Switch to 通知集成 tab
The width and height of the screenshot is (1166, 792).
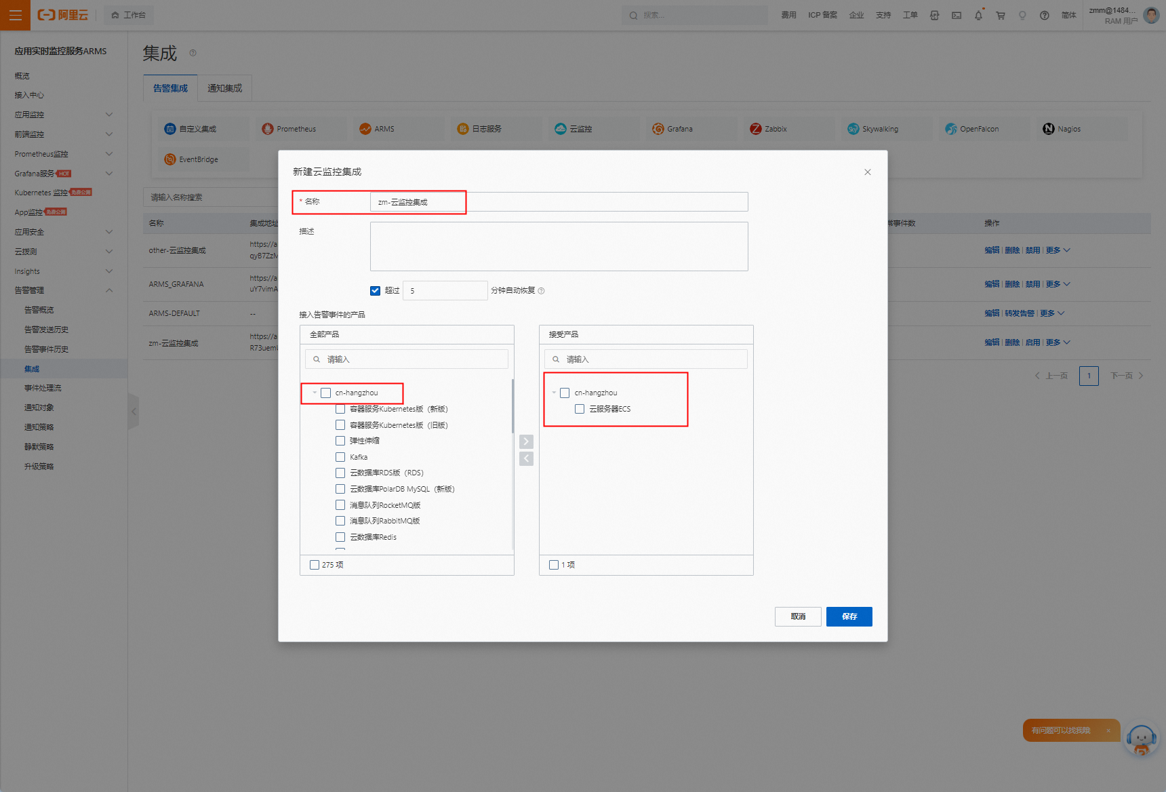tap(224, 88)
